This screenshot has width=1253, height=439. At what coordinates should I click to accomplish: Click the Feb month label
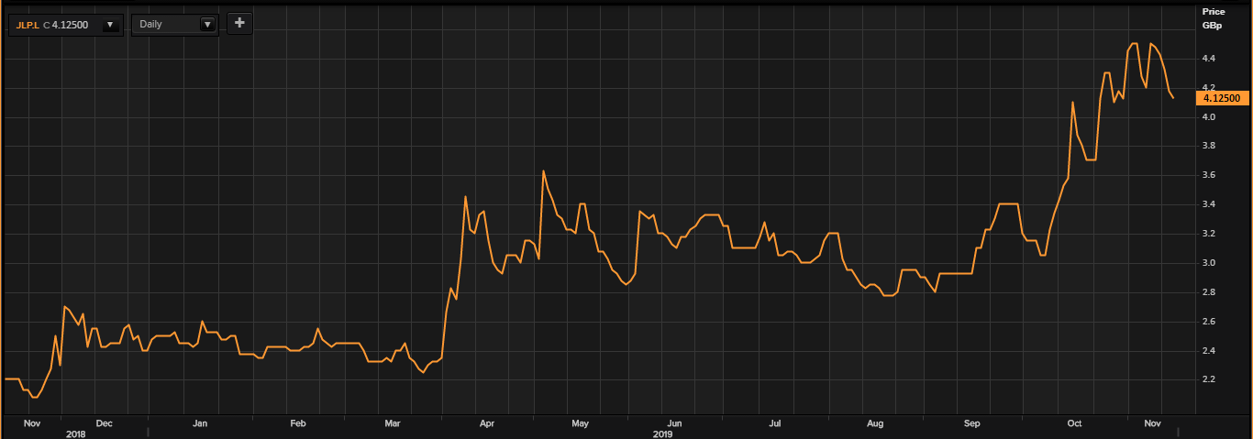pos(297,424)
